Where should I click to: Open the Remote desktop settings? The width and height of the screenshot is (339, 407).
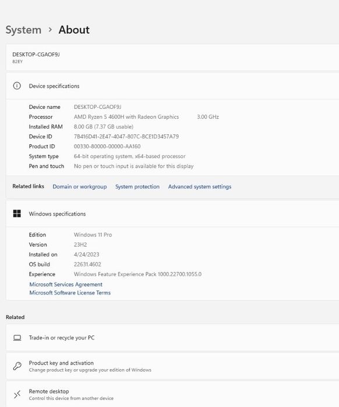tap(172, 394)
